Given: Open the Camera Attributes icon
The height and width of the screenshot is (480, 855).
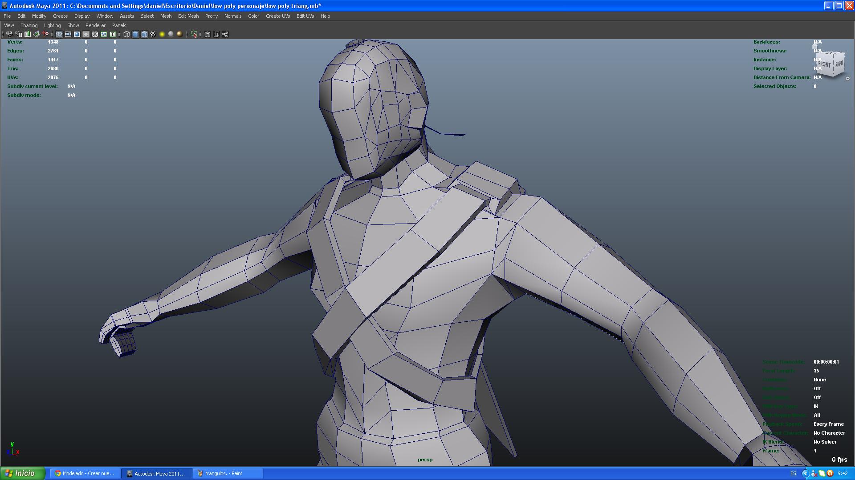Looking at the screenshot, I should pyautogui.click(x=18, y=34).
